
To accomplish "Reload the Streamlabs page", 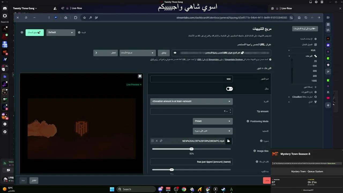I will tap(306, 18).
